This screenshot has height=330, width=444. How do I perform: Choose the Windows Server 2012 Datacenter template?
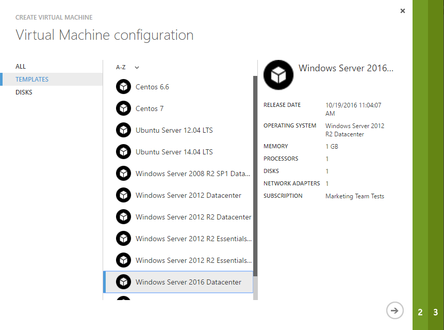point(178,195)
